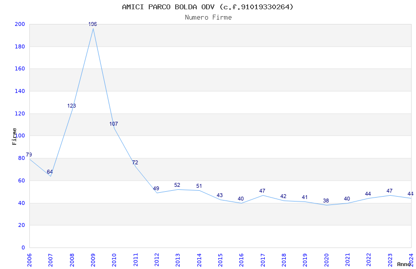Viewport: 416px width, 269px height.
Task: Click x-axis year label 2015
Action: point(220,260)
